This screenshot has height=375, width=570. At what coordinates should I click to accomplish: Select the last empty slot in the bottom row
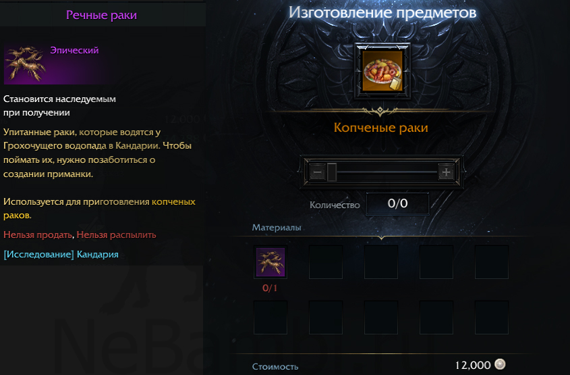(x=492, y=318)
